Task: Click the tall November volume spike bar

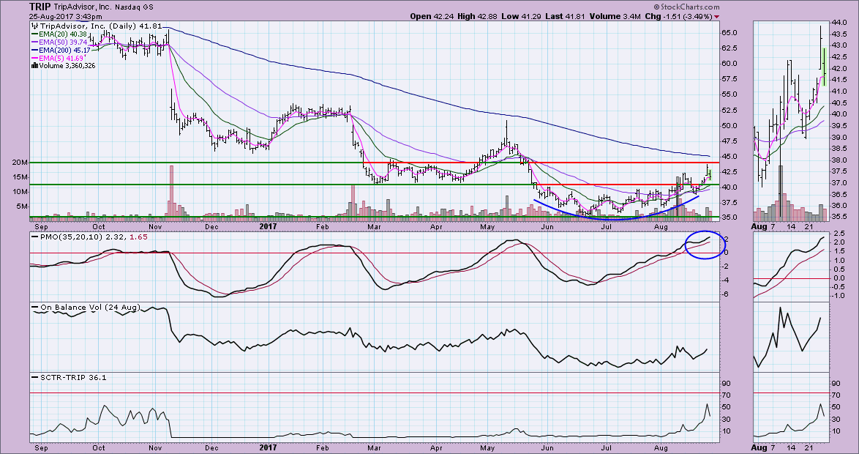Action: pyautogui.click(x=172, y=190)
